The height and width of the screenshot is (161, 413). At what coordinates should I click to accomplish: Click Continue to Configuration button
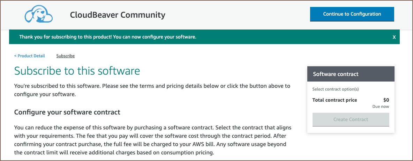tap(352, 14)
